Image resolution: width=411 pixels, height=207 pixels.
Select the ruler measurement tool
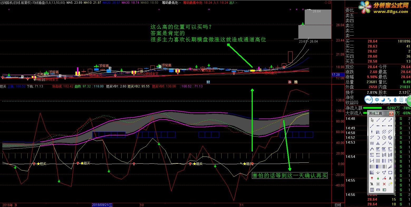tap(378, 190)
